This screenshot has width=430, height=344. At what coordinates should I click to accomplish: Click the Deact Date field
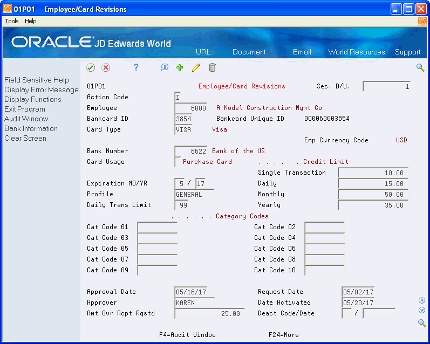tap(379, 313)
